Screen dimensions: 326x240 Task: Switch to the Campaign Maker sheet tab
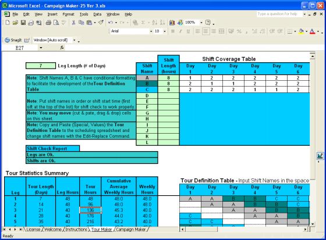[130, 230]
